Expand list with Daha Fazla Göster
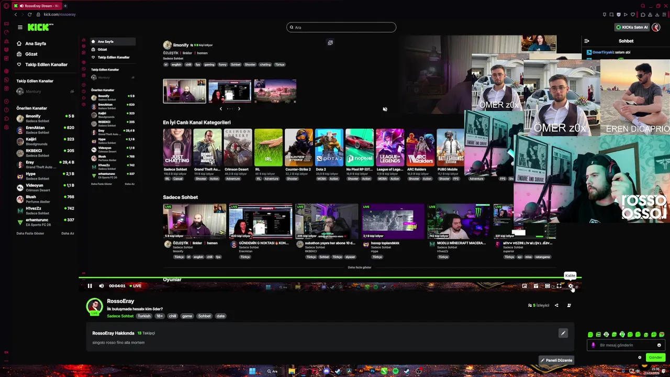 tap(31, 234)
